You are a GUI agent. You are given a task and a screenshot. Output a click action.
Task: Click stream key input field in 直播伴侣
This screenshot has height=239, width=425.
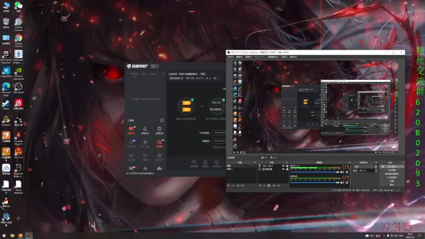(219, 141)
